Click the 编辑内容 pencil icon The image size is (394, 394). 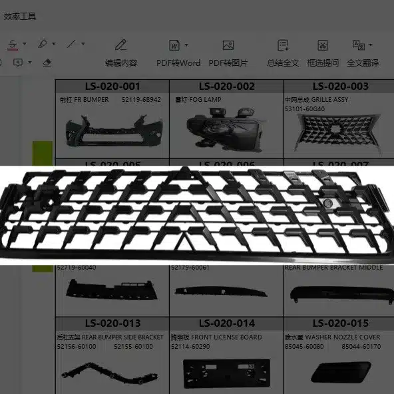tap(121, 45)
